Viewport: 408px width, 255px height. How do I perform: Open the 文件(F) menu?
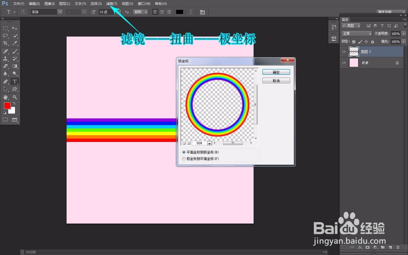click(x=19, y=4)
